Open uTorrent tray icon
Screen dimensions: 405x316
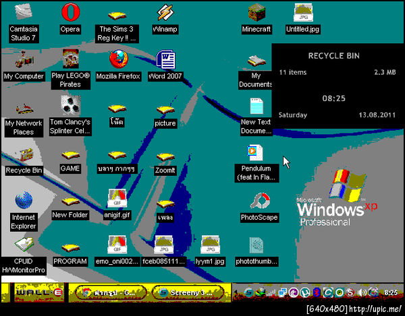tap(305, 292)
